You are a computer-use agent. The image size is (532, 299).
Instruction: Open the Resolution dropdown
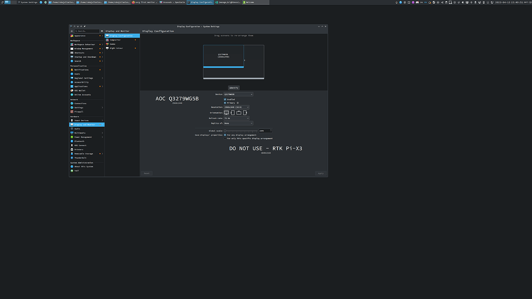click(x=236, y=107)
